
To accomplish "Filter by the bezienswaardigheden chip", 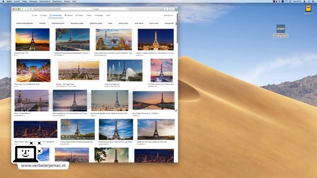I will [x=25, y=23].
